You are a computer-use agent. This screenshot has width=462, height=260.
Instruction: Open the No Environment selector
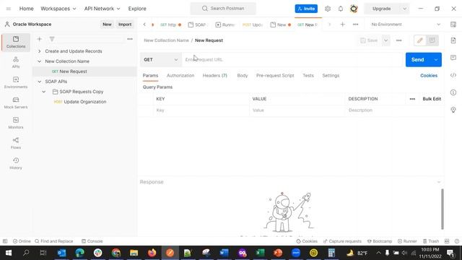(x=406, y=25)
